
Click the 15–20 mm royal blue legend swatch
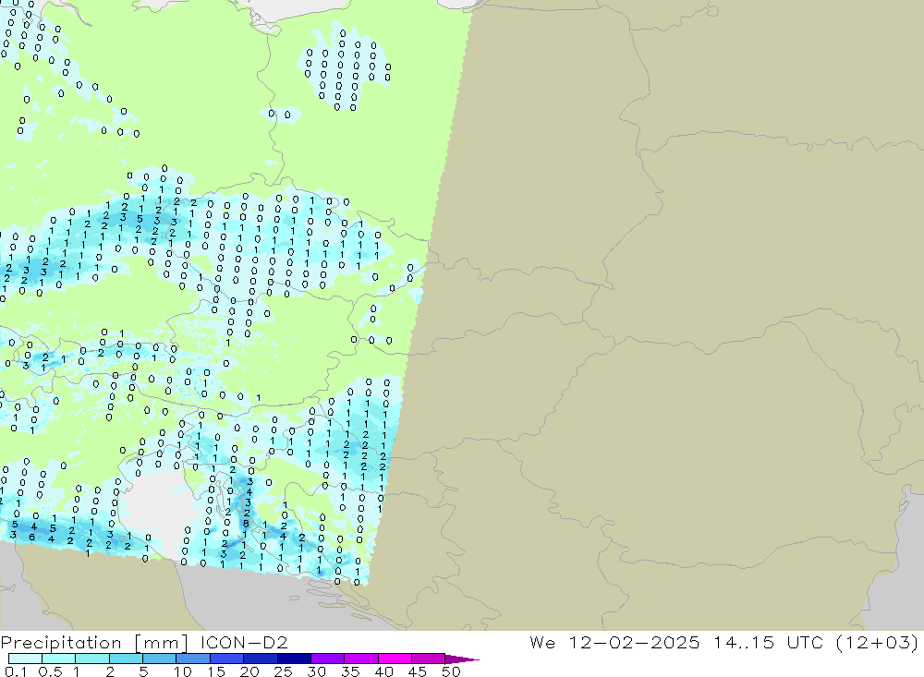[x=226, y=659]
